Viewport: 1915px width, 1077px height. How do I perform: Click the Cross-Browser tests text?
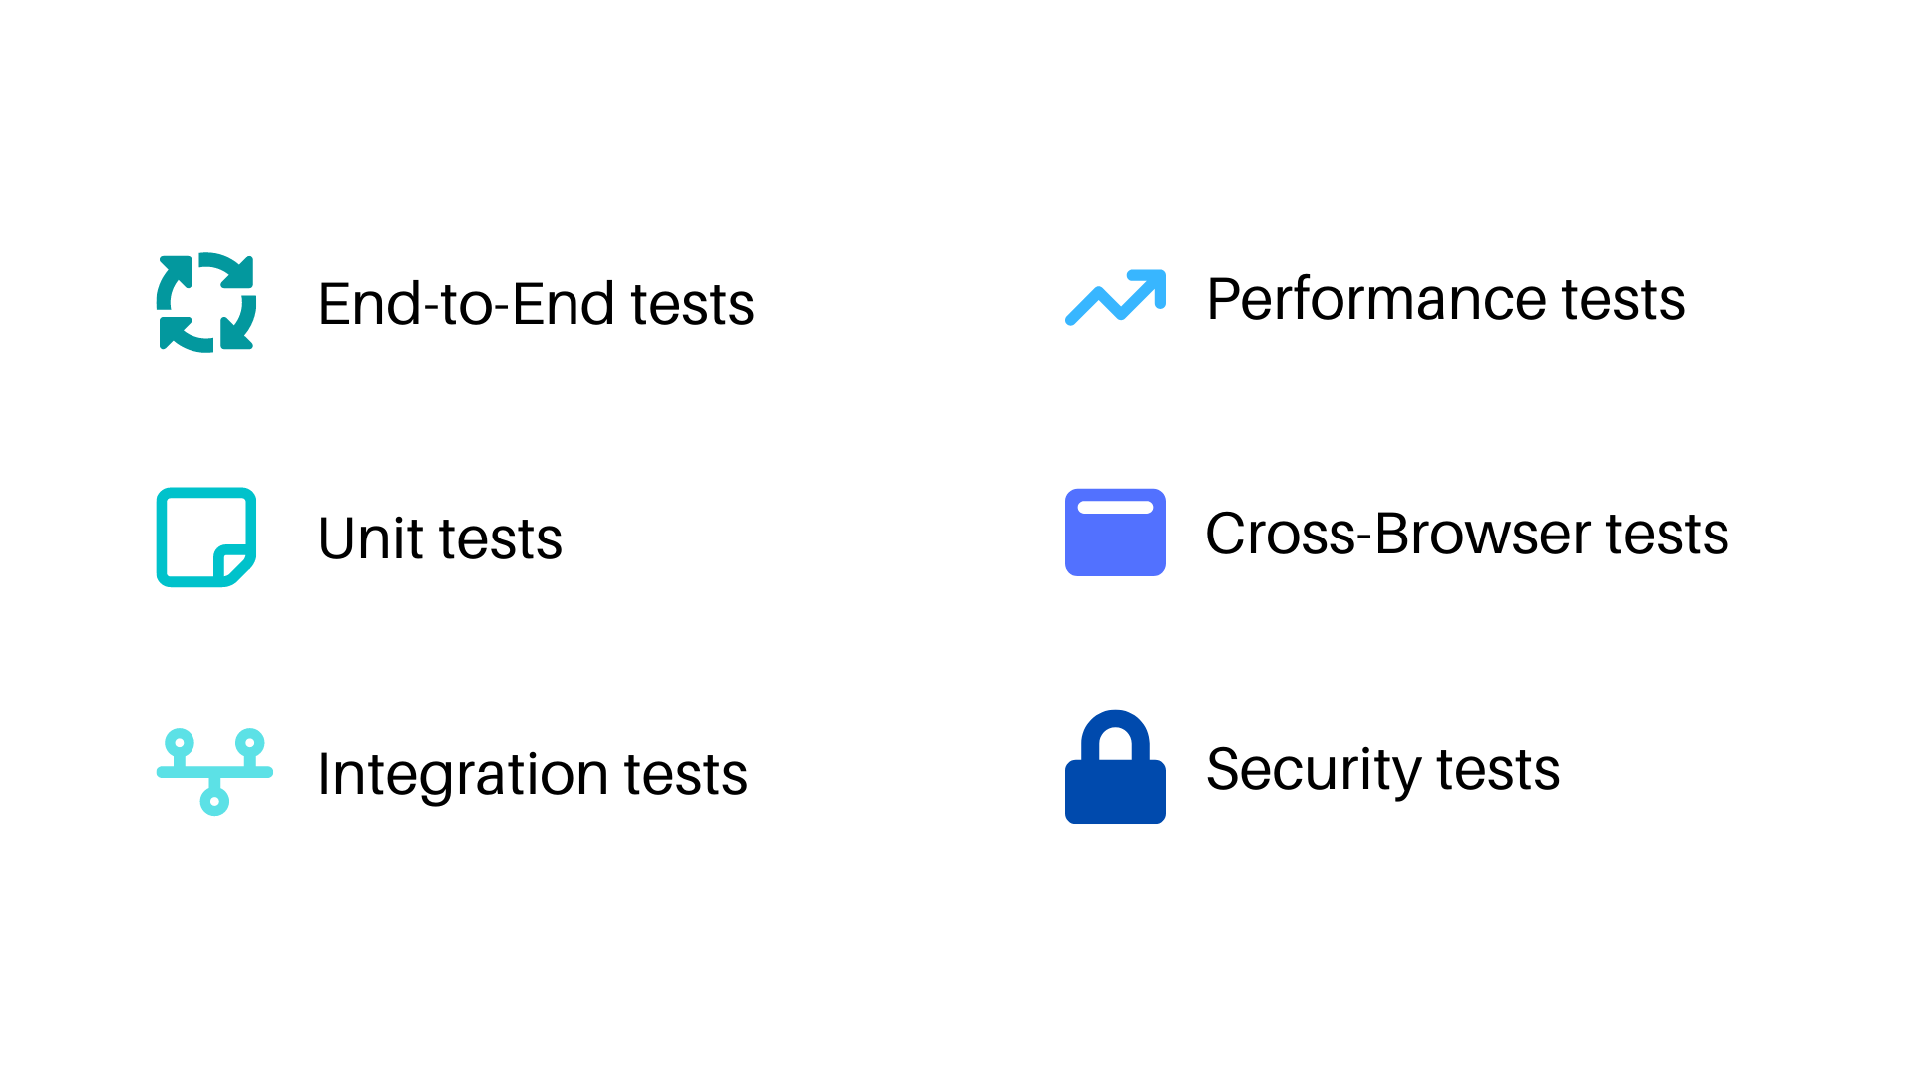tap(1466, 534)
